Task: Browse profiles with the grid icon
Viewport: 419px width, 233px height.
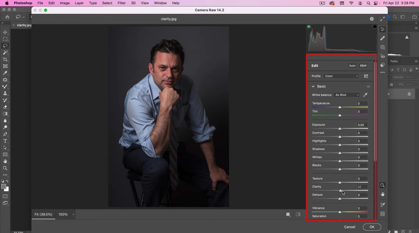Action: click(366, 76)
